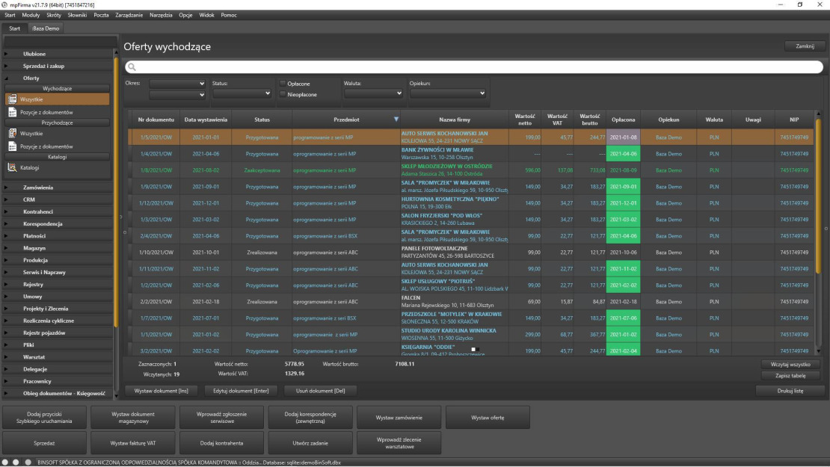Switch to the :Baza Demo tab
Image resolution: width=830 pixels, height=467 pixels.
pyautogui.click(x=46, y=28)
